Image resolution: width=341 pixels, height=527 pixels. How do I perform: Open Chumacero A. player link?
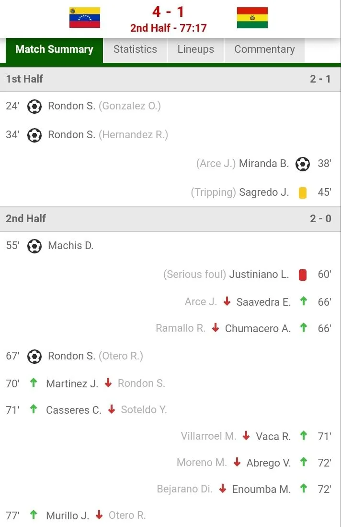click(258, 328)
